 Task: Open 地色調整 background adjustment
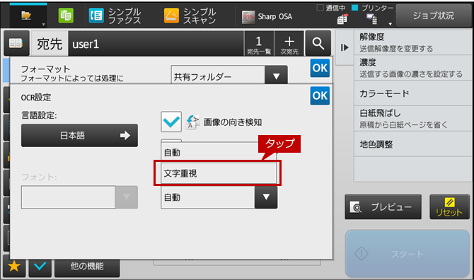[x=413, y=144]
